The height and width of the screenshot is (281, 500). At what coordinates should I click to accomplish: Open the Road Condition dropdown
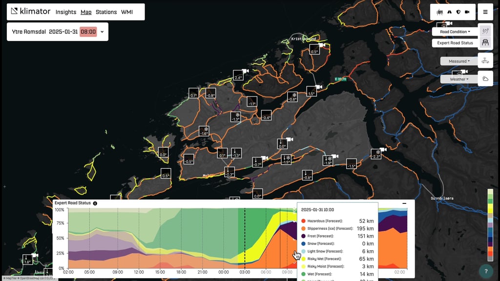pyautogui.click(x=455, y=31)
